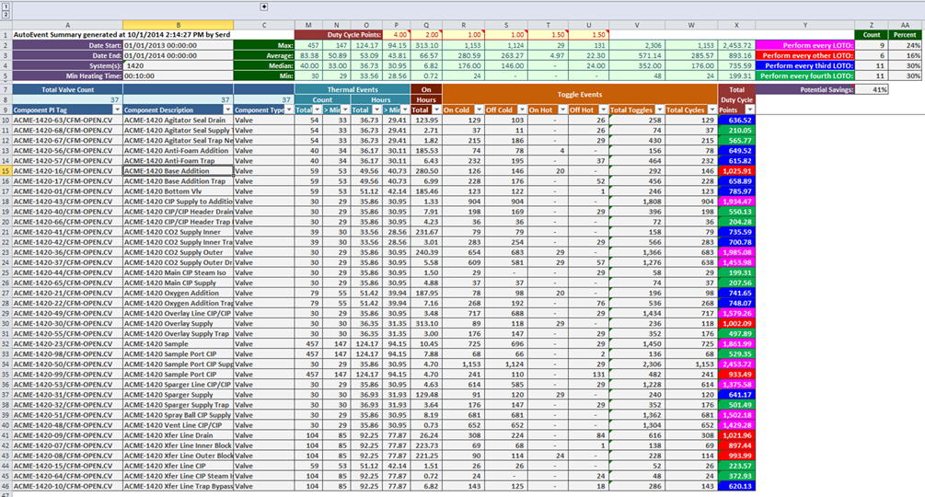Select the Thermal Events header cell
The image size is (925, 497).
coord(353,89)
